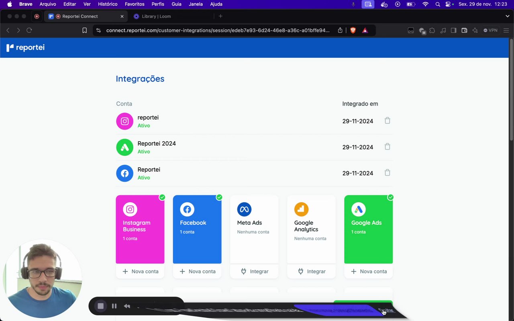Open Wi-Fi status menu
Screen dimensions: 514x321
[425, 4]
